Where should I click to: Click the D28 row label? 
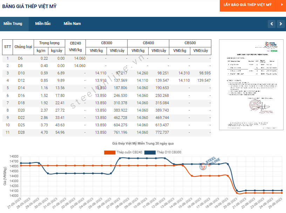tap(21, 132)
